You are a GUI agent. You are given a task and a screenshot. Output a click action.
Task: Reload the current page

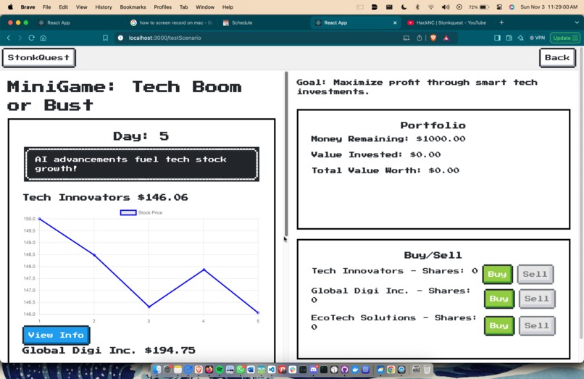(32, 38)
